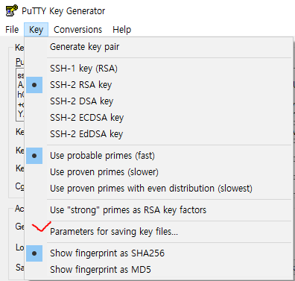Click the SSH-2 RSA key bullet indicator

[x=34, y=85]
